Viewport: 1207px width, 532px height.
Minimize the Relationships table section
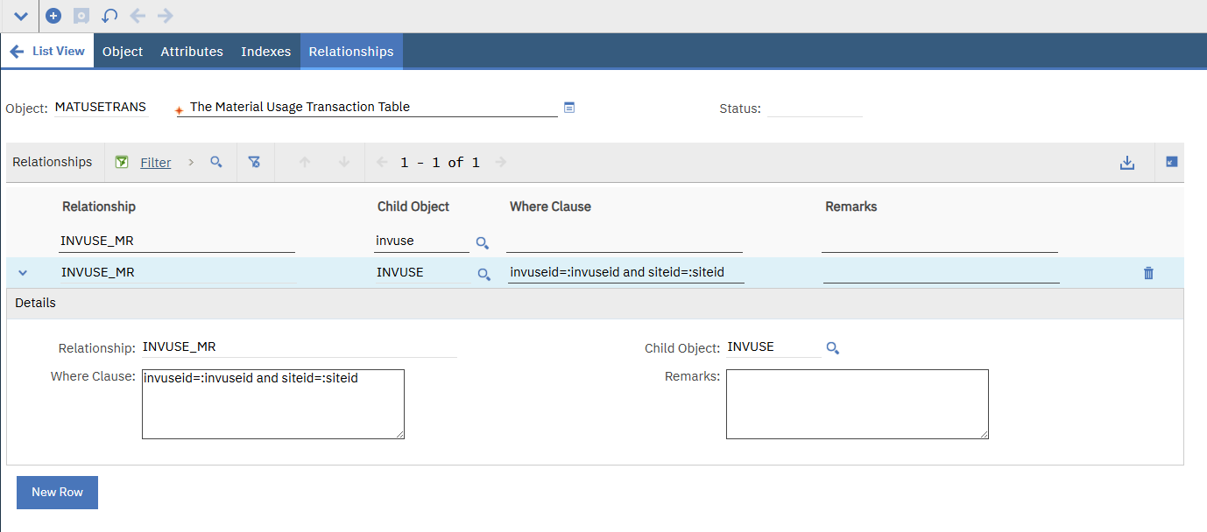[x=1171, y=162]
